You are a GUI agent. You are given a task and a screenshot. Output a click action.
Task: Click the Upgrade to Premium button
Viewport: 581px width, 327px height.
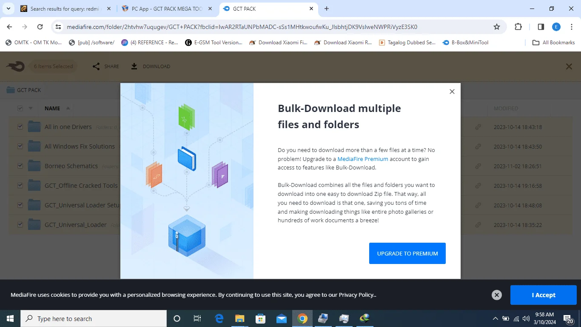tap(407, 253)
